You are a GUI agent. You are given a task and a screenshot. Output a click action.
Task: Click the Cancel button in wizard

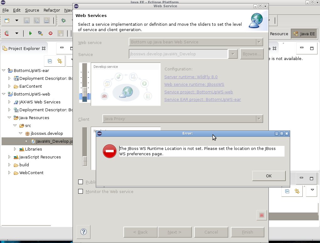(x=211, y=232)
